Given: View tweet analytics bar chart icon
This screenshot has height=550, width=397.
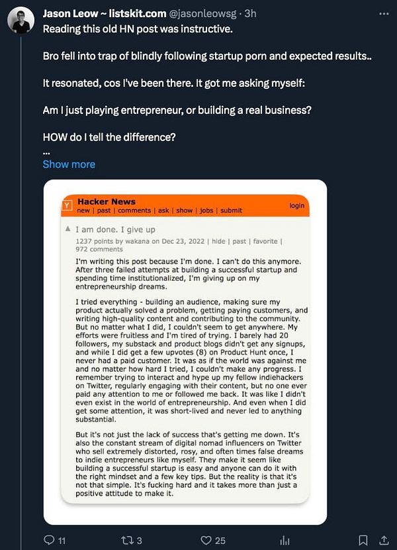Looking at the screenshot, I should coord(285,541).
